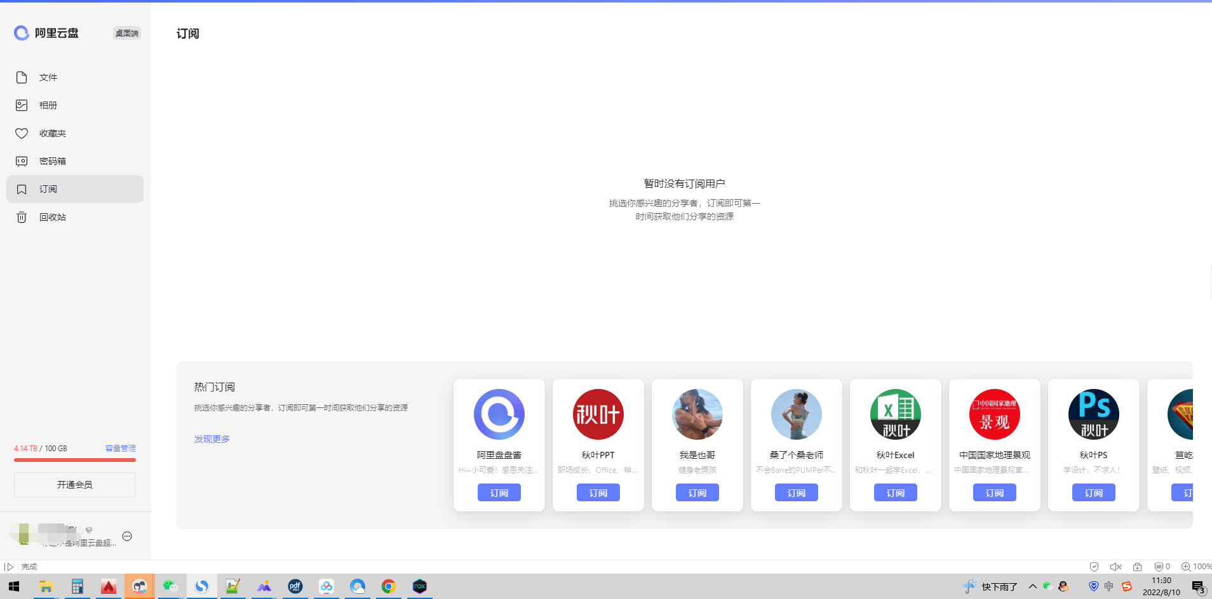
Task: Open the 文件 (Files) section icon
Action: click(22, 77)
